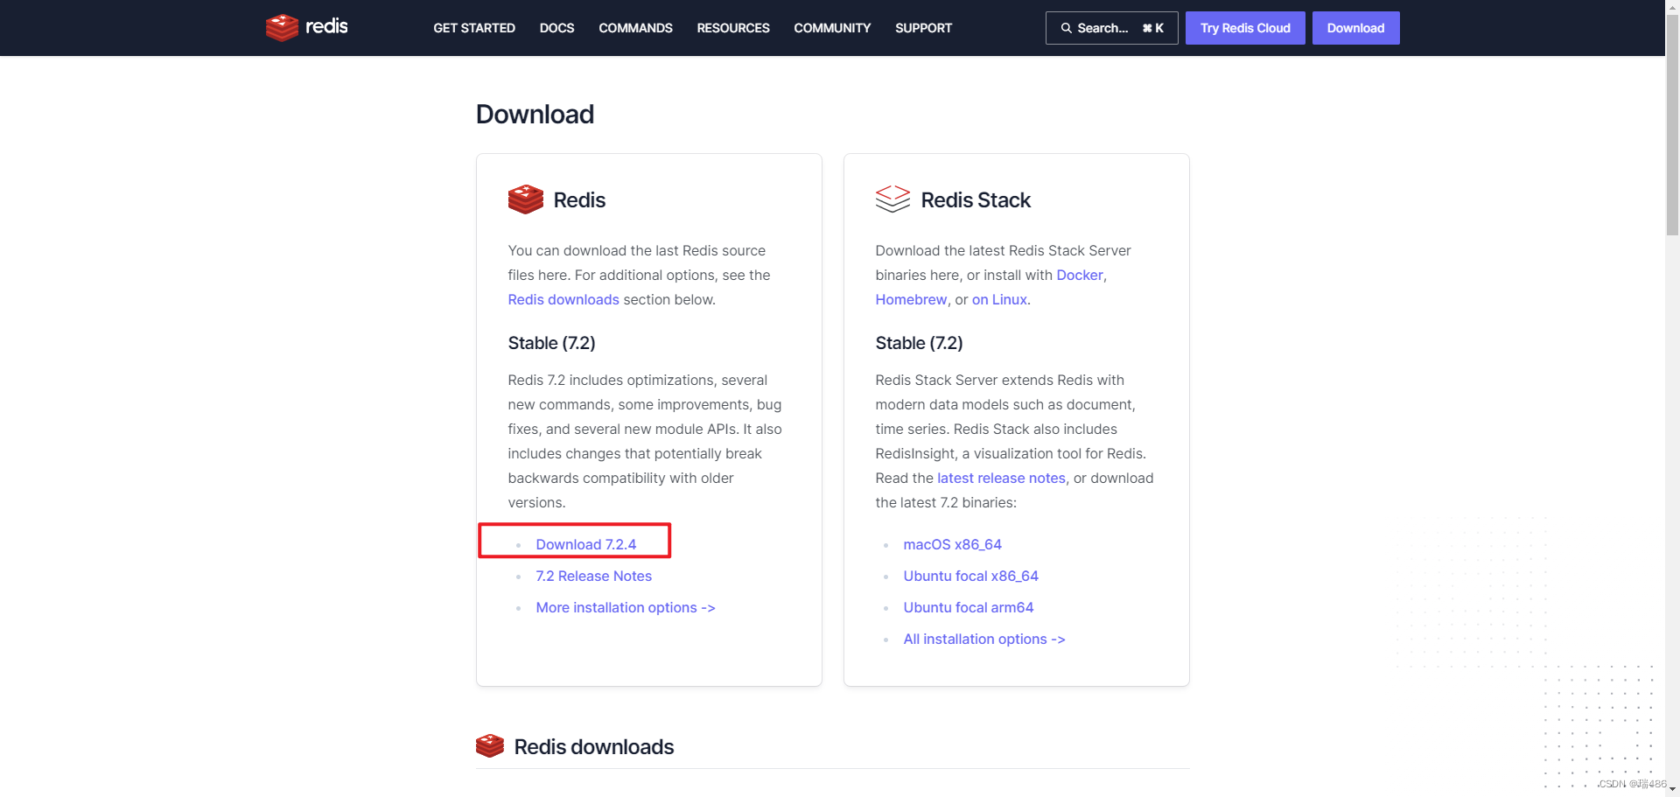Click the Redis downloads section cube icon

[x=489, y=746]
